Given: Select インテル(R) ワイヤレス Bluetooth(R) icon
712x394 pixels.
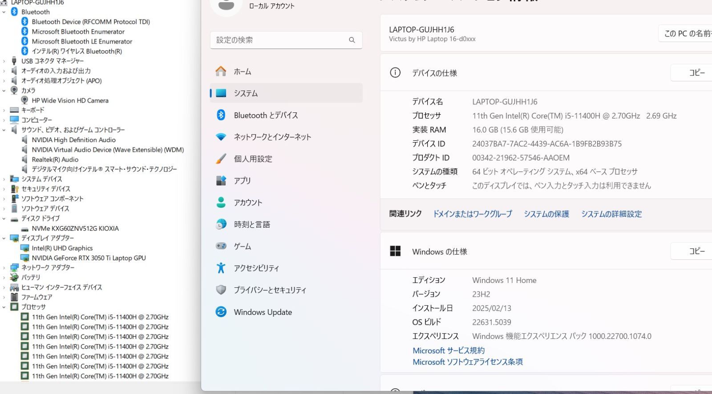Looking at the screenshot, I should [x=25, y=51].
